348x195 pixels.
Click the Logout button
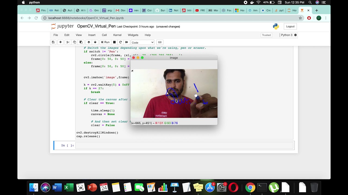pos(290,27)
